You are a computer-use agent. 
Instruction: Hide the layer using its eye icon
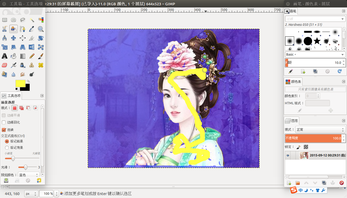pyautogui.click(x=288, y=156)
